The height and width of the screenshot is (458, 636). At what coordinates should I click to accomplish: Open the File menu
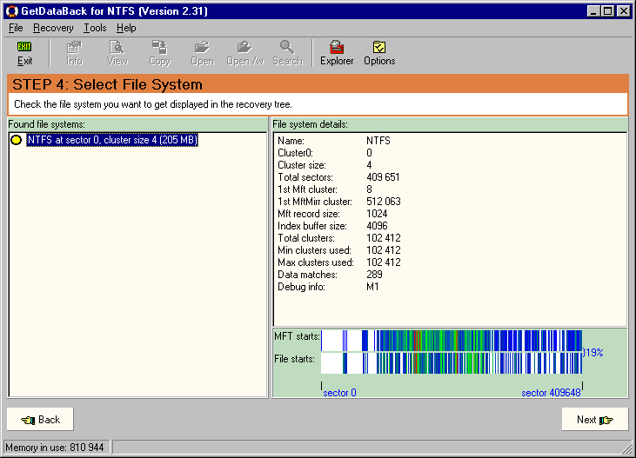(x=16, y=28)
